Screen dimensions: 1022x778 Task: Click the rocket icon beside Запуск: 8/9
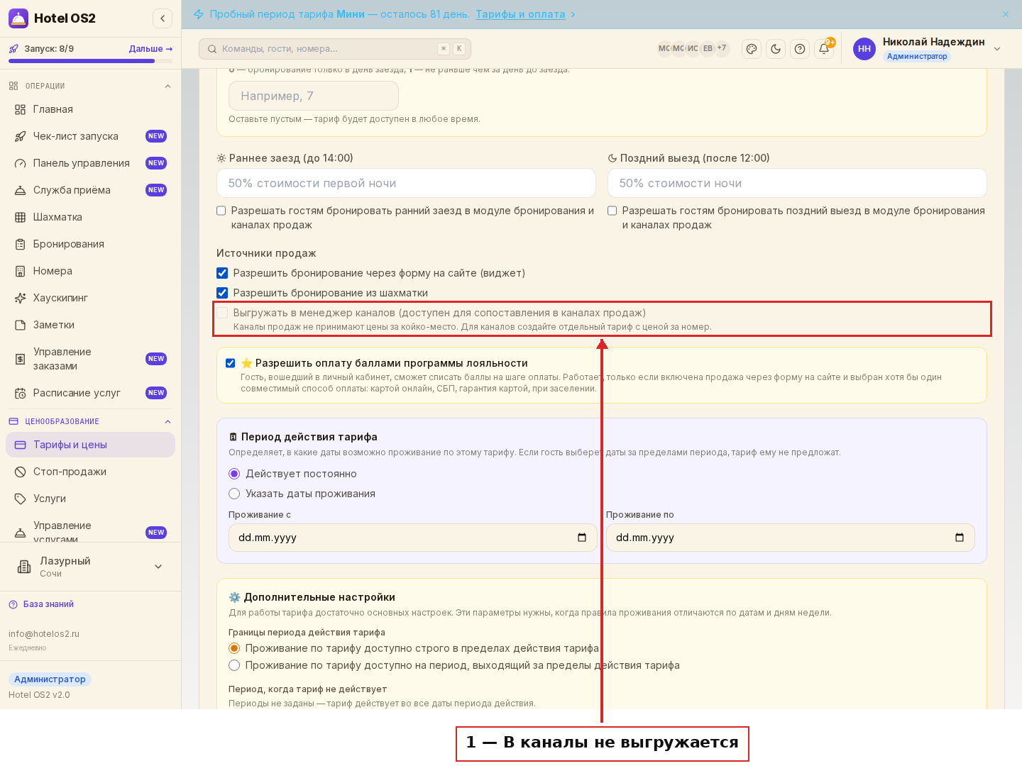[13, 49]
